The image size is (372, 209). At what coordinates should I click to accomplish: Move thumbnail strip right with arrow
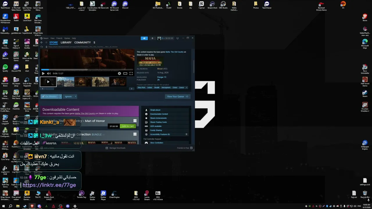(x=131, y=89)
